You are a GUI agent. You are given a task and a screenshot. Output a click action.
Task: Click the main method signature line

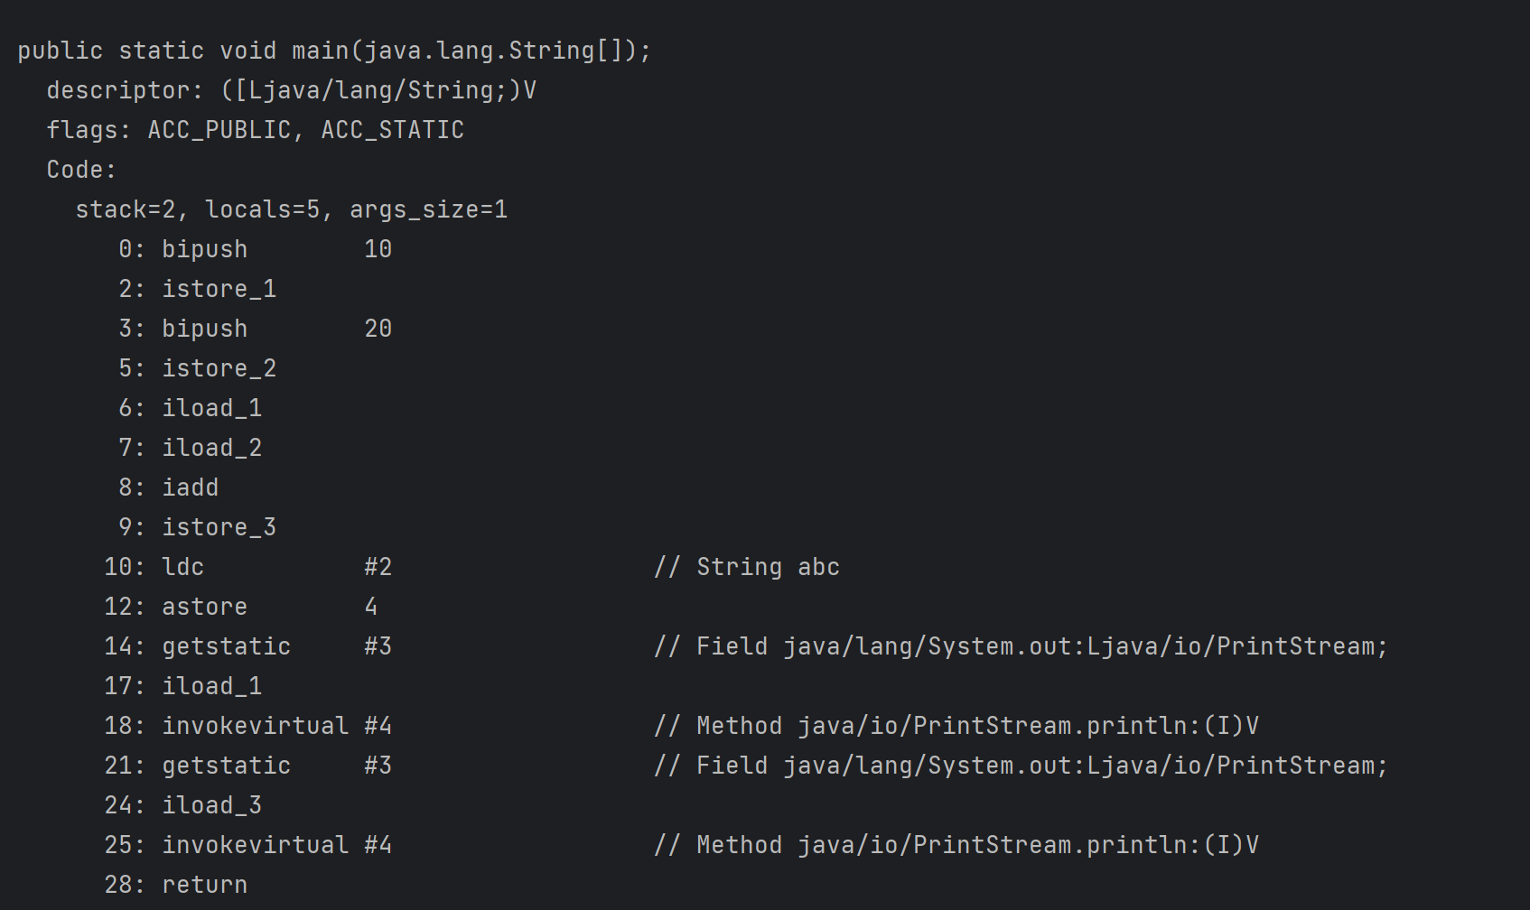[333, 51]
